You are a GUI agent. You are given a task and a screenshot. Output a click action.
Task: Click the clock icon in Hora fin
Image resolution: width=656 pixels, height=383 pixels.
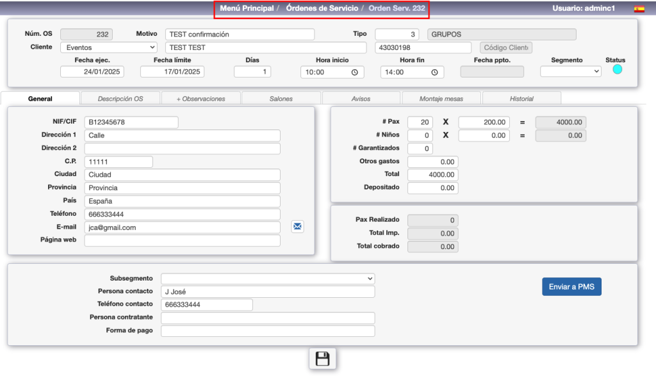(434, 72)
